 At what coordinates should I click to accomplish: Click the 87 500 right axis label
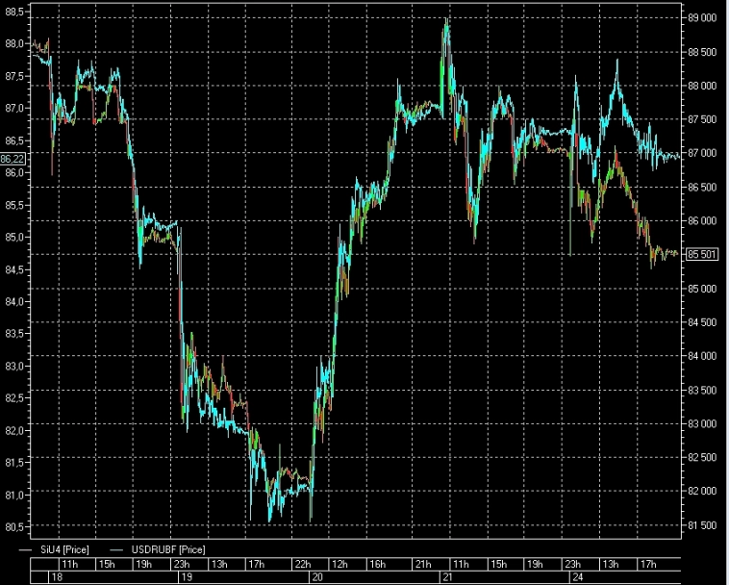702,119
